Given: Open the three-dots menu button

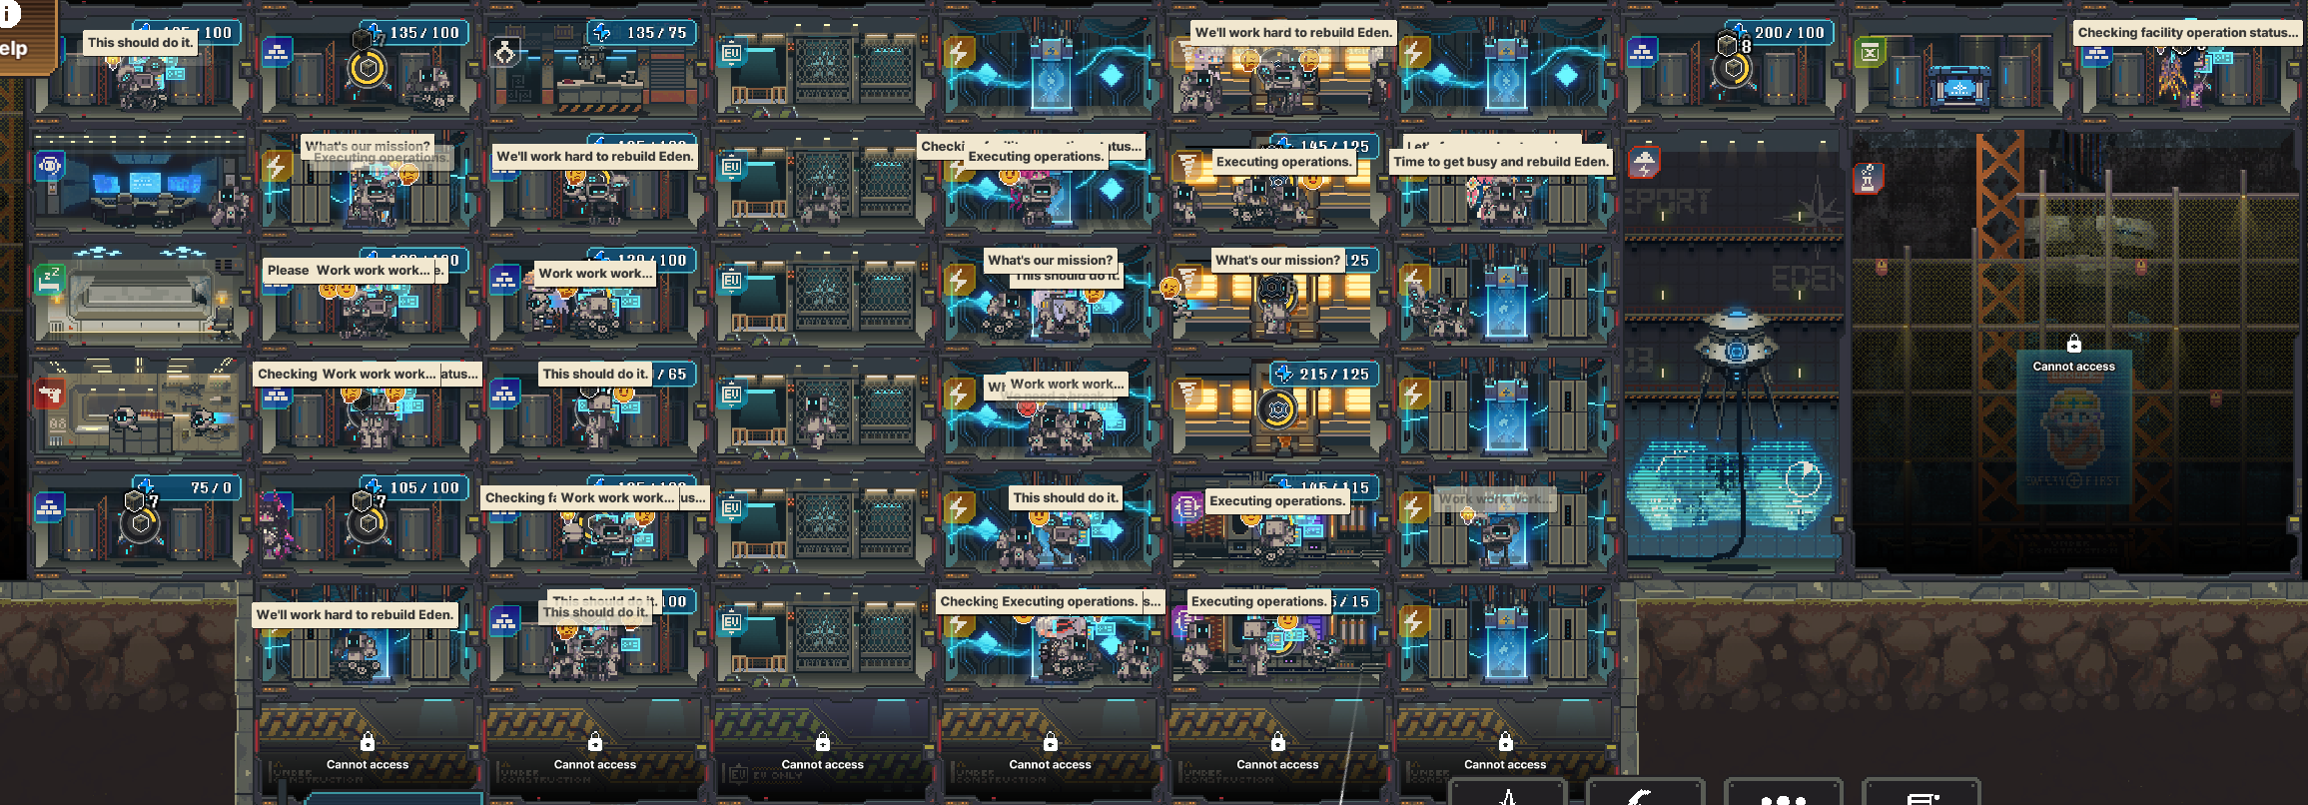Looking at the screenshot, I should point(1784,794).
